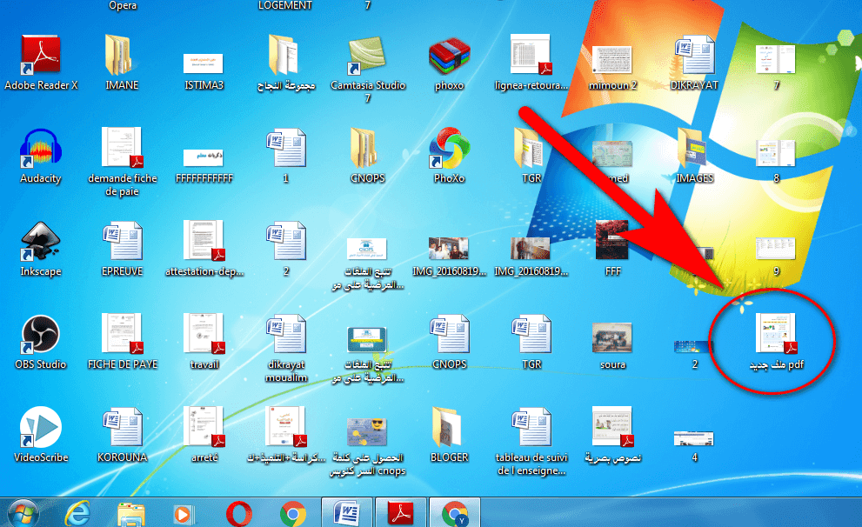Select the image file named 4
This screenshot has width=862, height=527.
pos(694,438)
